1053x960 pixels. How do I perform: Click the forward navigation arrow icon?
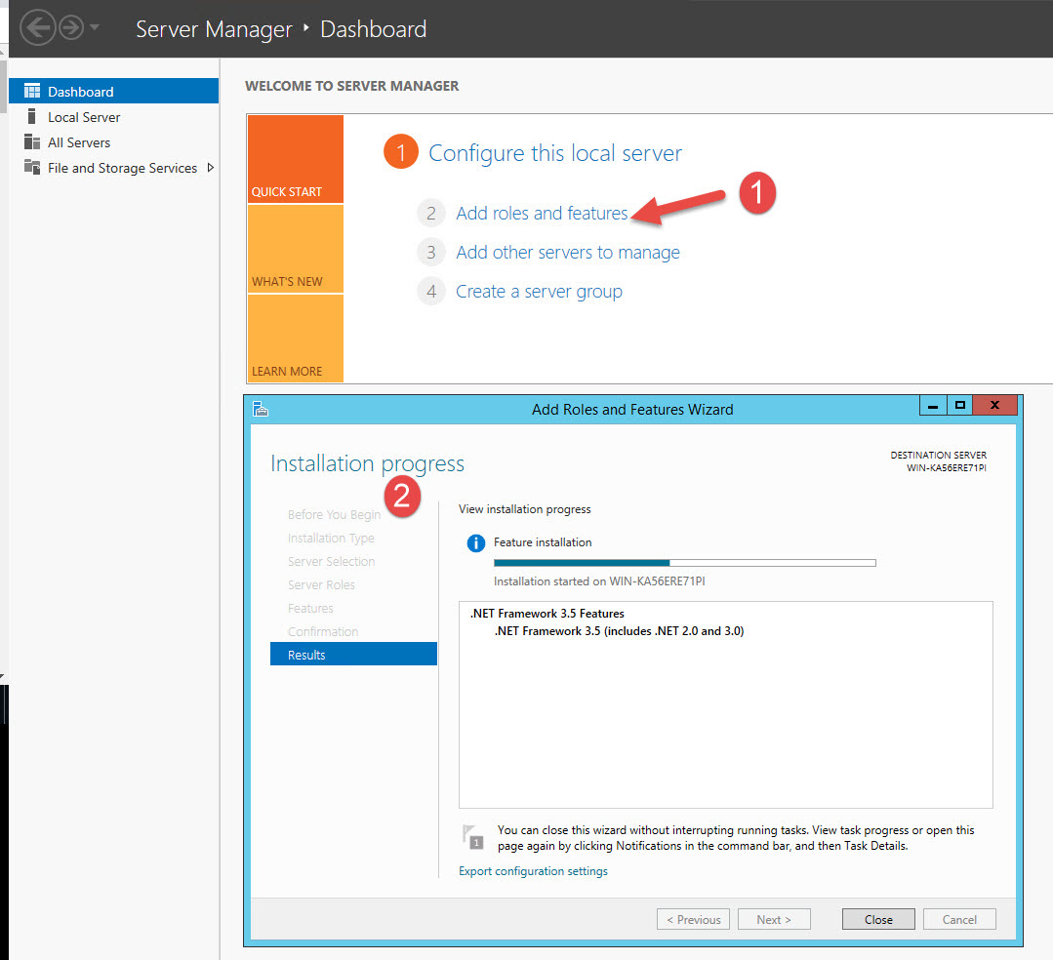71,28
